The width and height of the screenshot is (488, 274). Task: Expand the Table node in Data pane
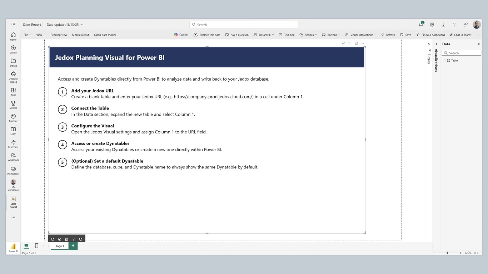[x=445, y=61]
